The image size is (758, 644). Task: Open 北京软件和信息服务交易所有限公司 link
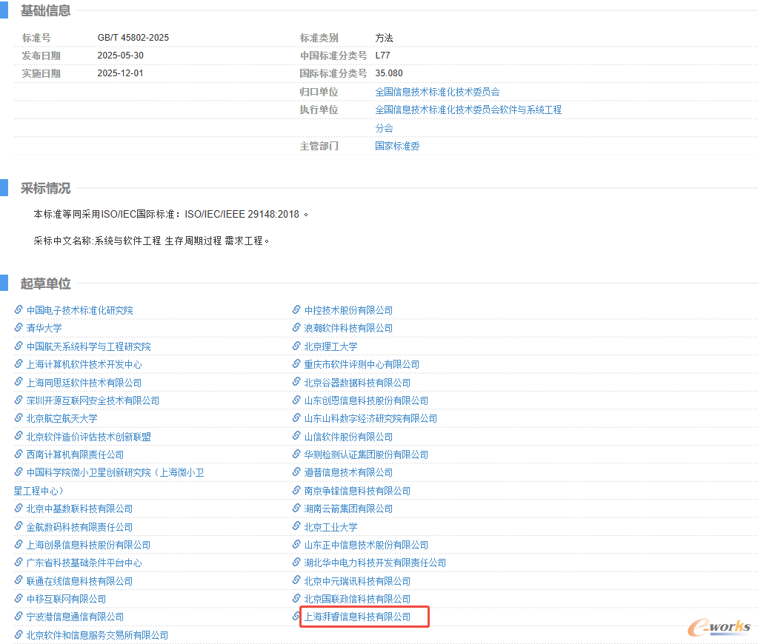pyautogui.click(x=97, y=635)
